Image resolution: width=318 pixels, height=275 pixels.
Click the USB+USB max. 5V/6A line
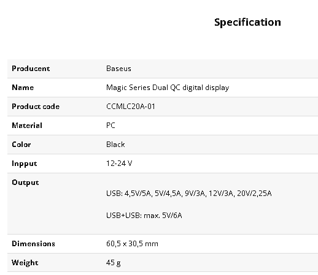click(144, 216)
